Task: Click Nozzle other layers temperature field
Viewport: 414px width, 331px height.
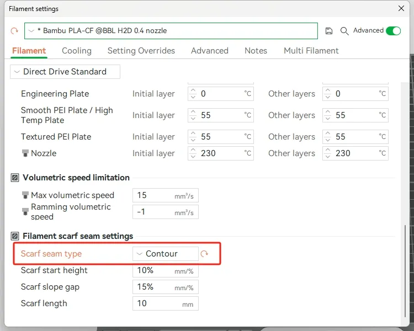Action: (355, 153)
